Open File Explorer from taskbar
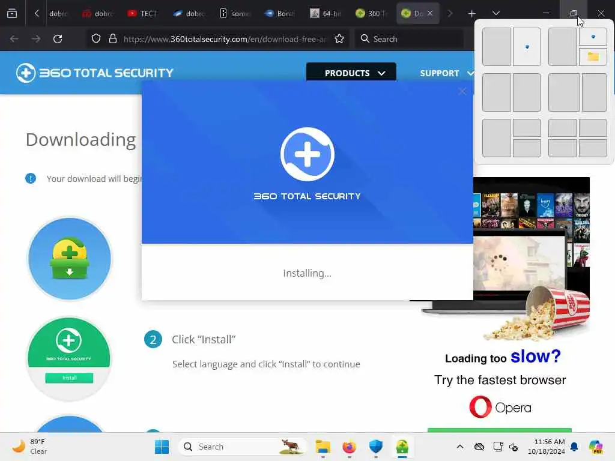This screenshot has height=461, width=615. (x=323, y=447)
